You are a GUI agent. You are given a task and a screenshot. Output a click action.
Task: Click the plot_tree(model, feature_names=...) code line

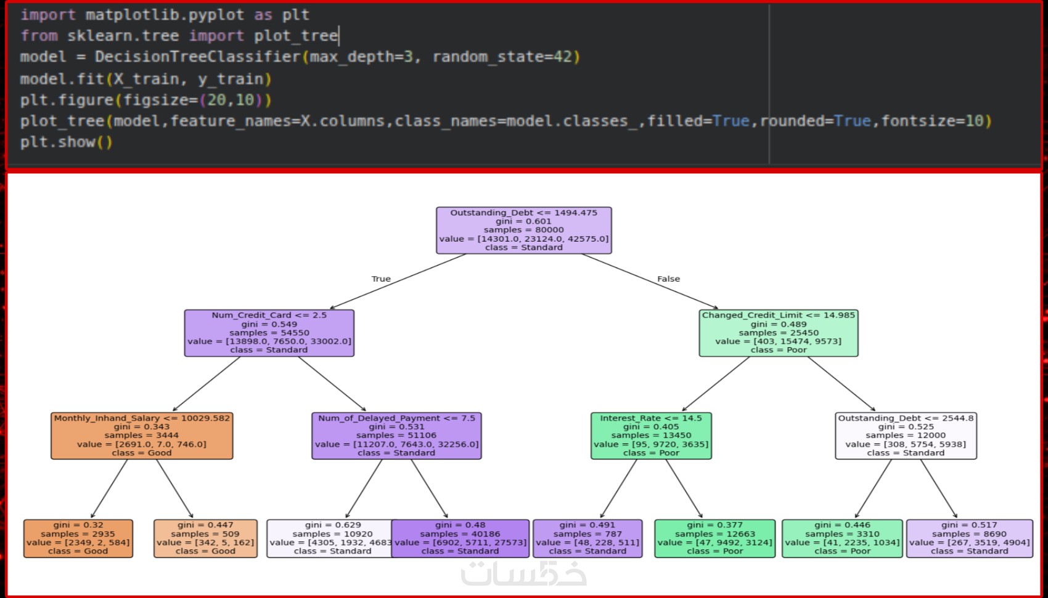506,121
